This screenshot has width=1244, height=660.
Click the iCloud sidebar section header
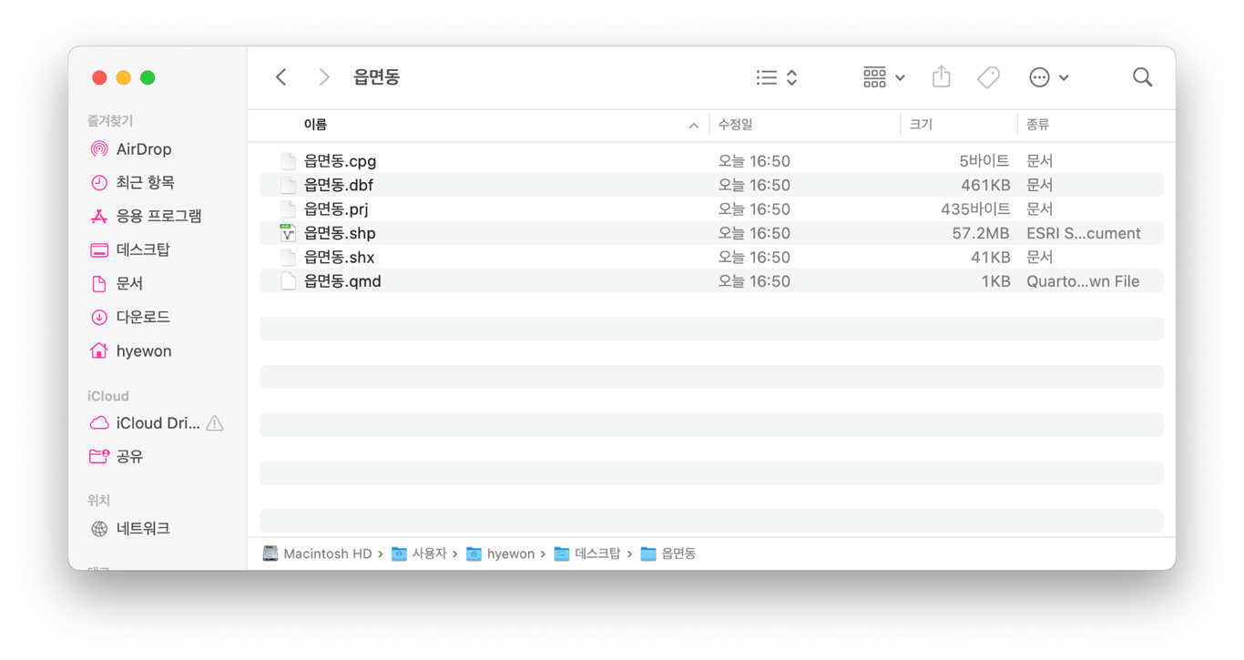coord(108,396)
